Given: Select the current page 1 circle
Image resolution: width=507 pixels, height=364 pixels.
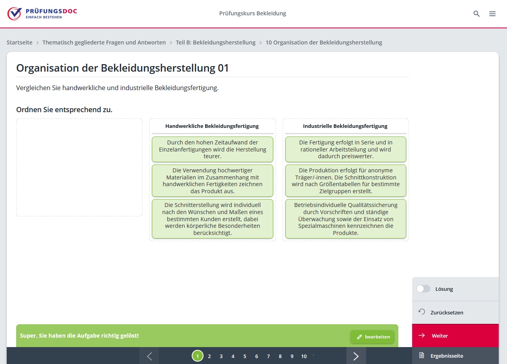Looking at the screenshot, I should click(x=197, y=356).
